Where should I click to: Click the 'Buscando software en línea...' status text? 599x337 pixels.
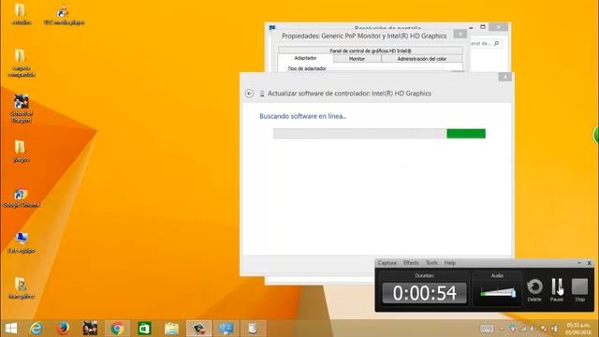[x=302, y=116]
